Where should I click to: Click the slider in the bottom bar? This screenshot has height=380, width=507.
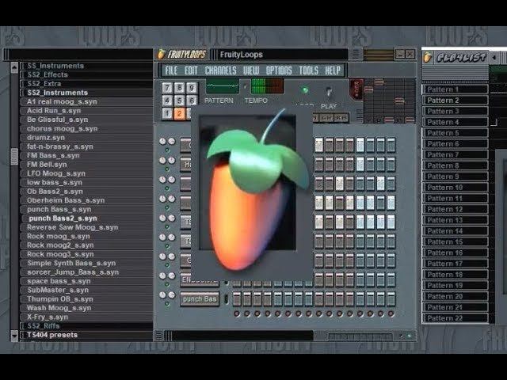click(360, 336)
